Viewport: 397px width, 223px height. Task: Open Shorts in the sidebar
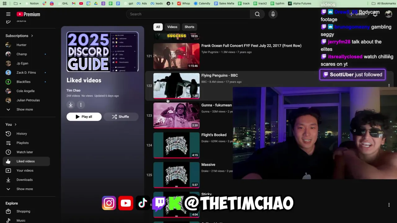(21, 21)
